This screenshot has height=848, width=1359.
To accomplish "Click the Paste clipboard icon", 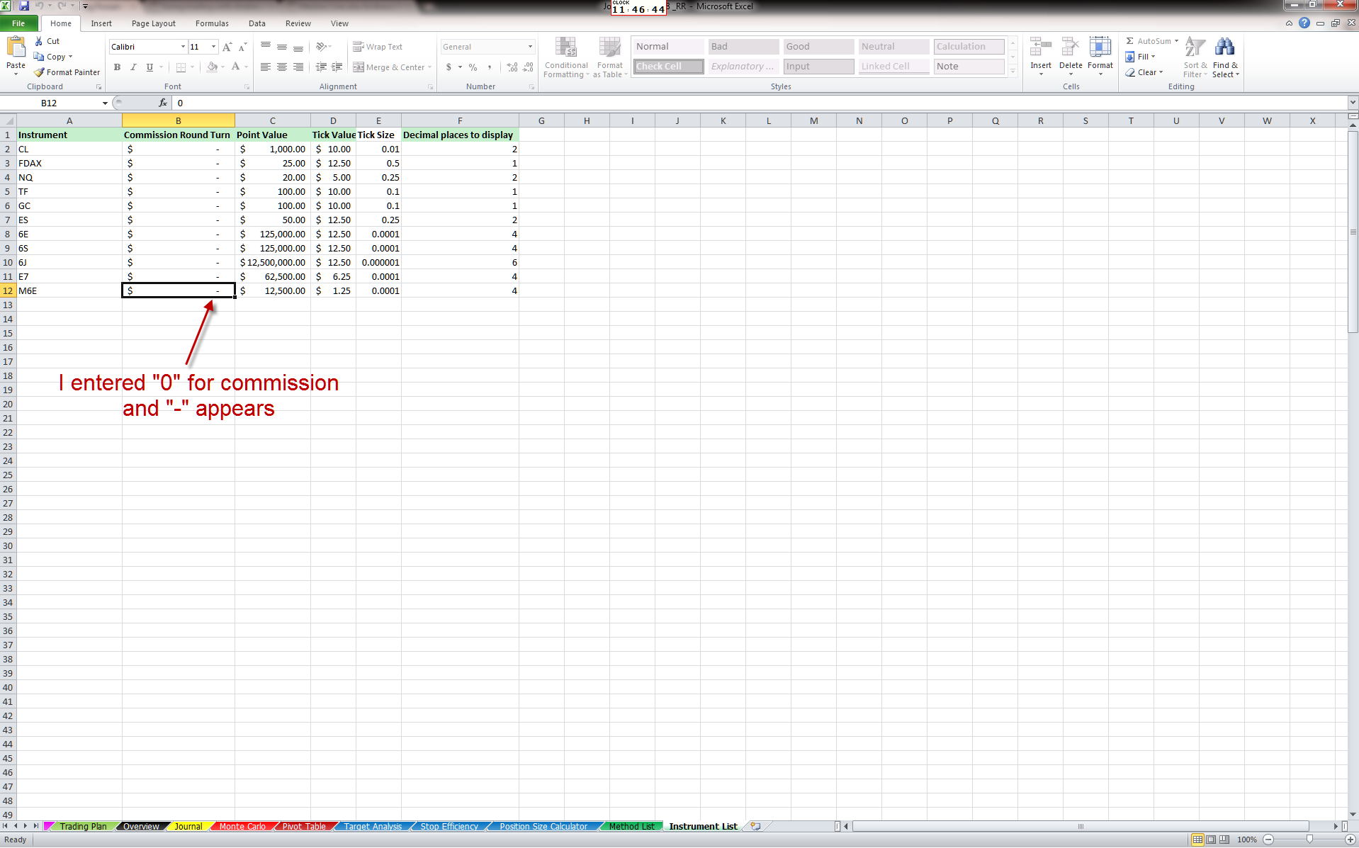I will pos(16,48).
